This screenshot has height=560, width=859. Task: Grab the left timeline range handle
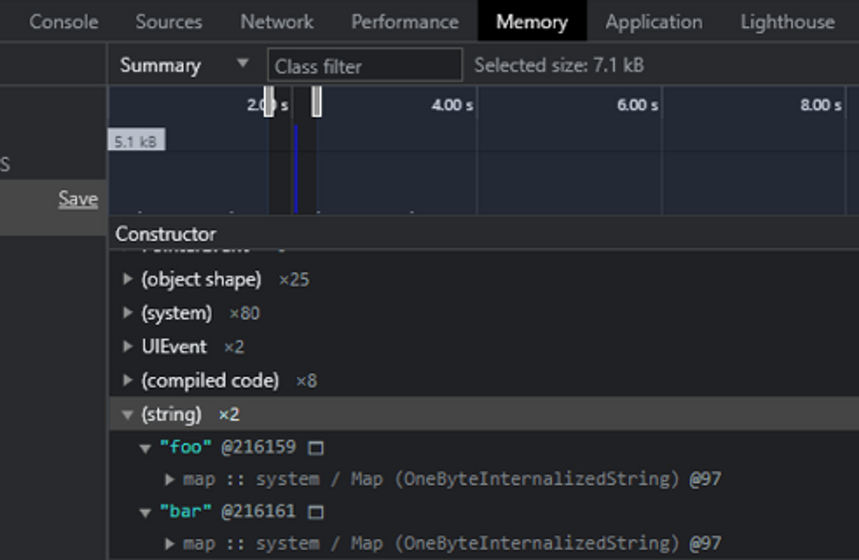(x=269, y=101)
